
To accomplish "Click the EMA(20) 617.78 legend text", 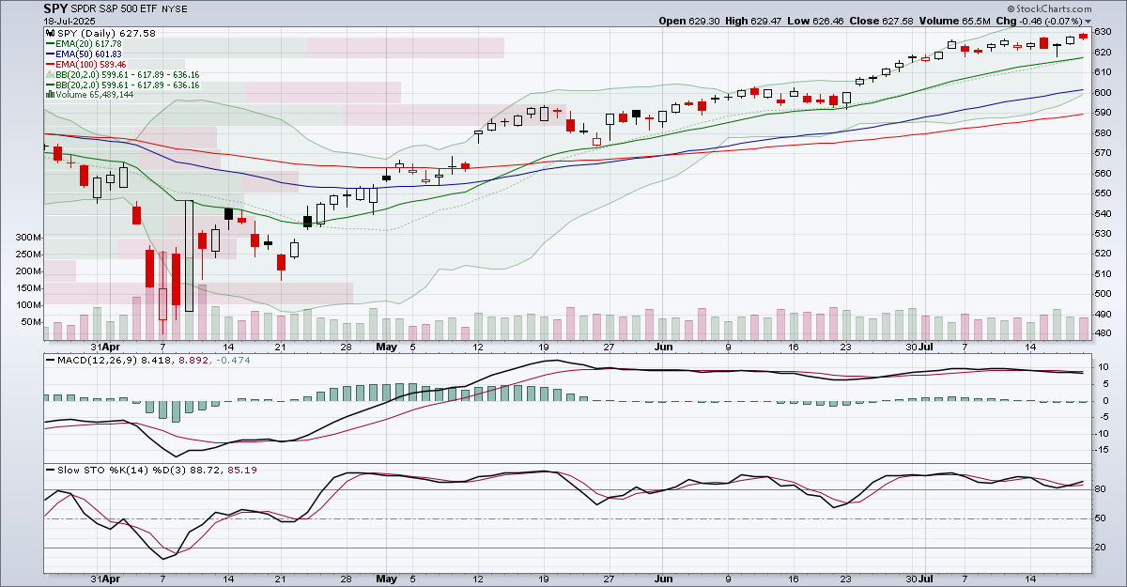I will [90, 43].
